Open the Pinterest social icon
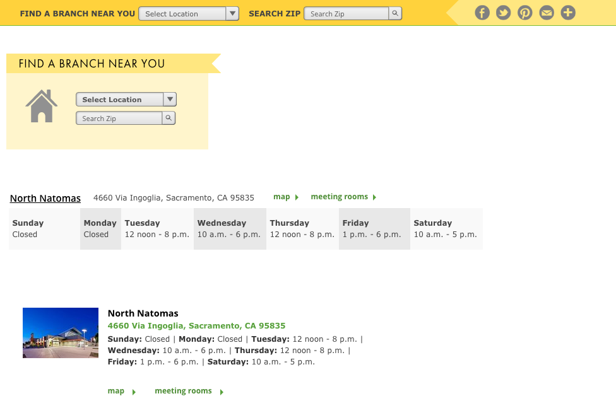 [x=525, y=13]
